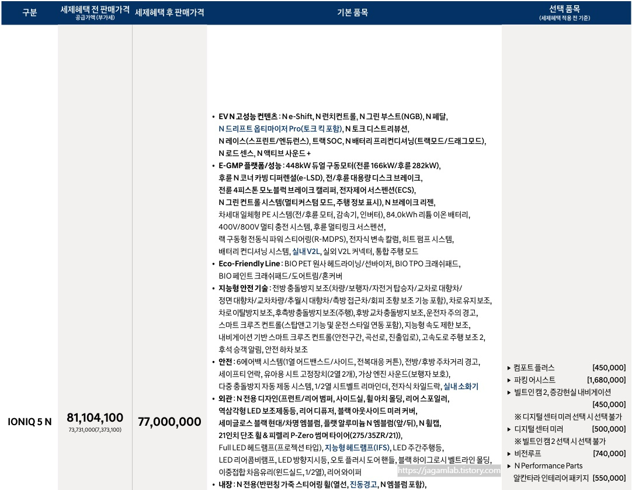Screen dimensions: 632x490
Task: Click the '21인치 단조 휠' tire line
Action: point(310,435)
